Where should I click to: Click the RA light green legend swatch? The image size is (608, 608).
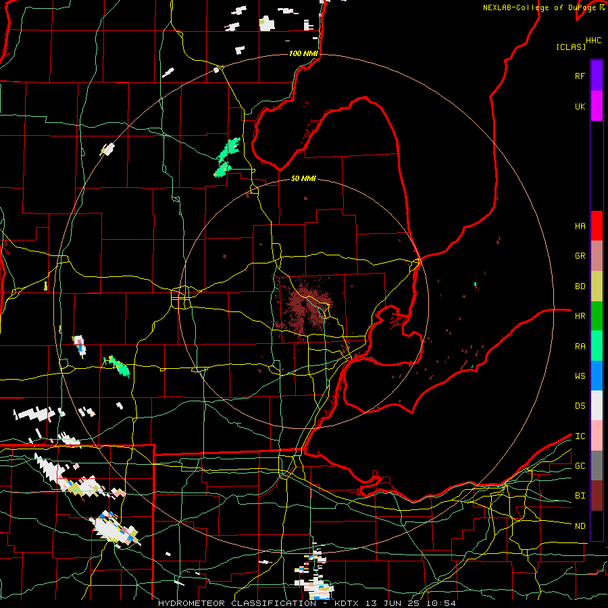(597, 345)
